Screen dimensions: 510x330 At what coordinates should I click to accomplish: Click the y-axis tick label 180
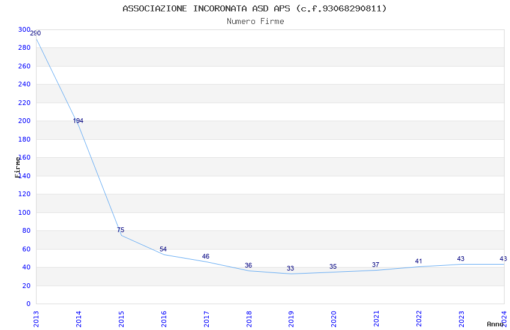(24, 139)
